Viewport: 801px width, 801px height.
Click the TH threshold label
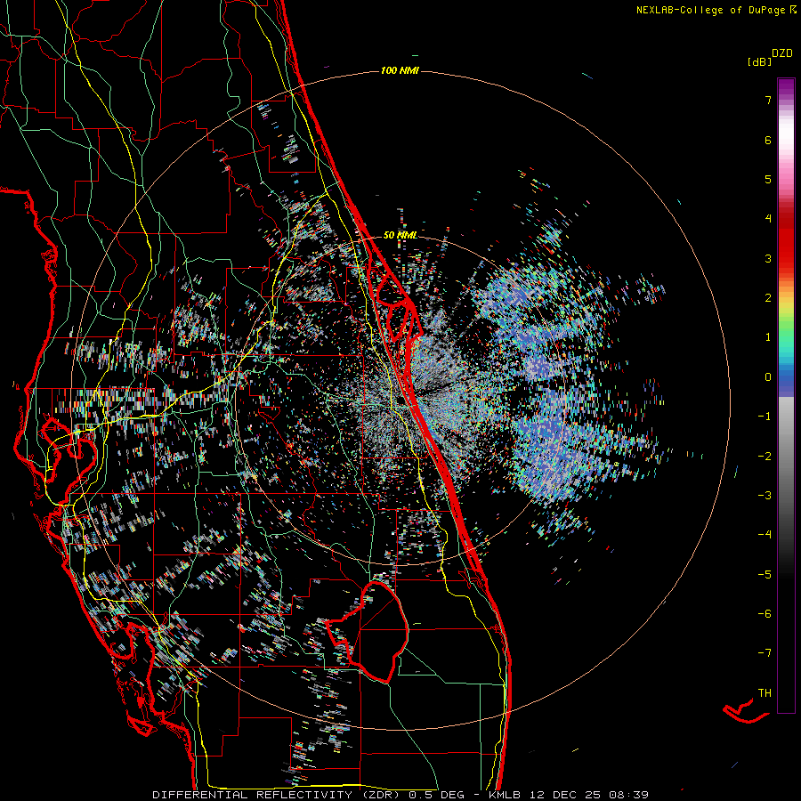[x=765, y=693]
